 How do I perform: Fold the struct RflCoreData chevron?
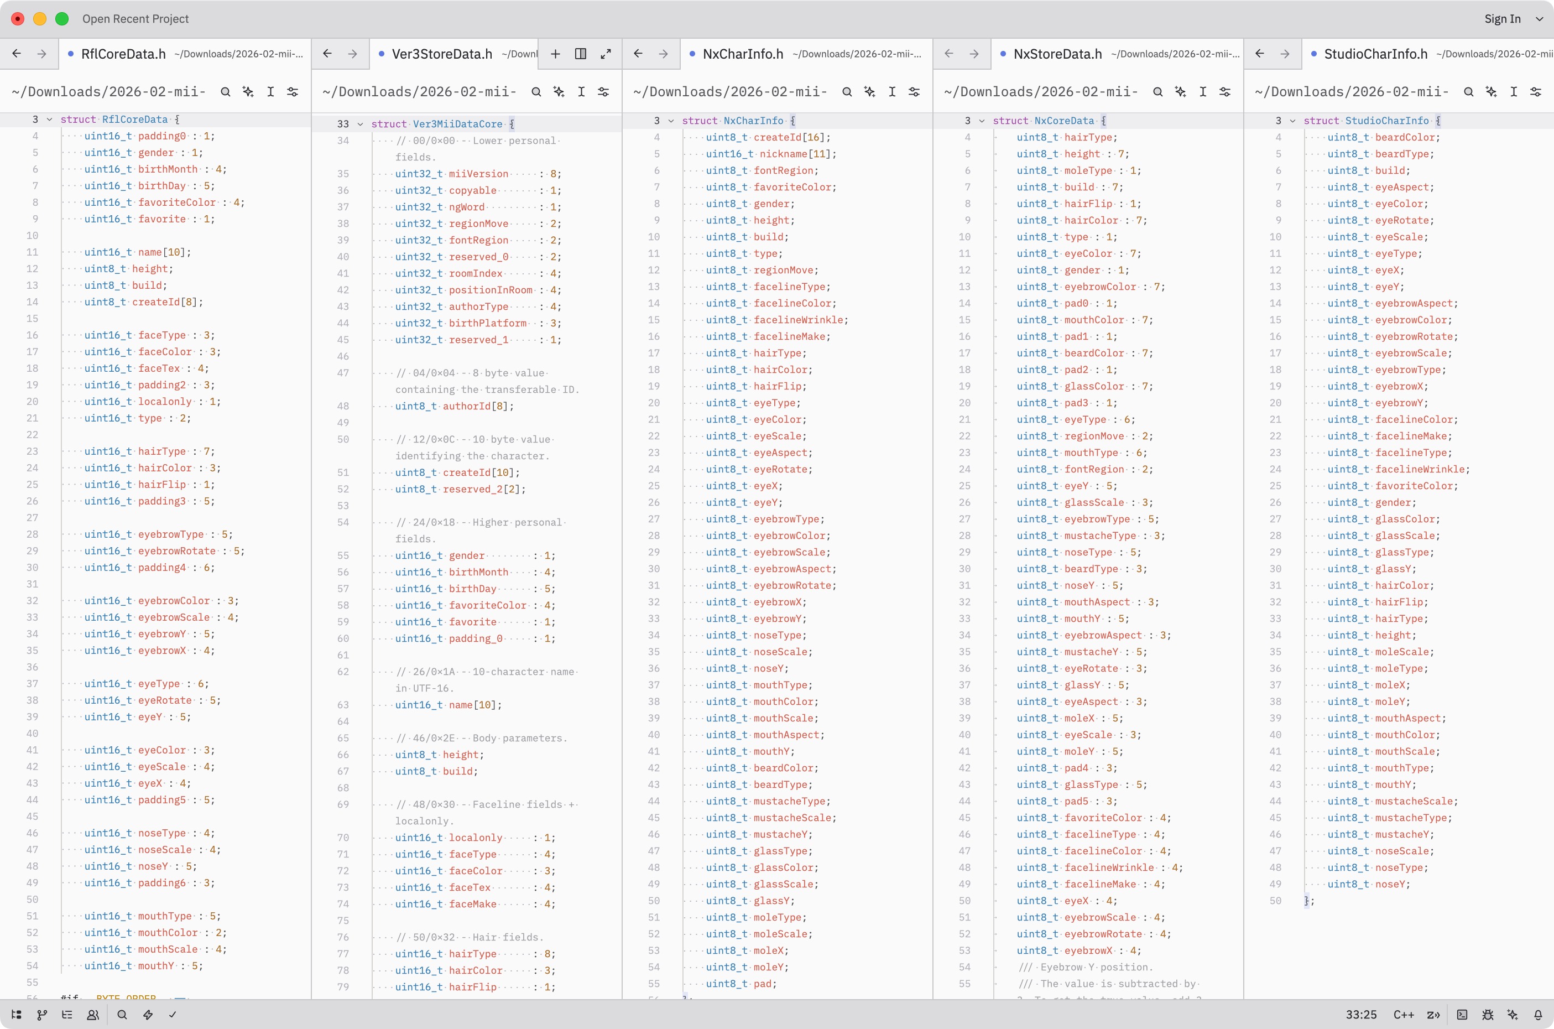tap(49, 119)
